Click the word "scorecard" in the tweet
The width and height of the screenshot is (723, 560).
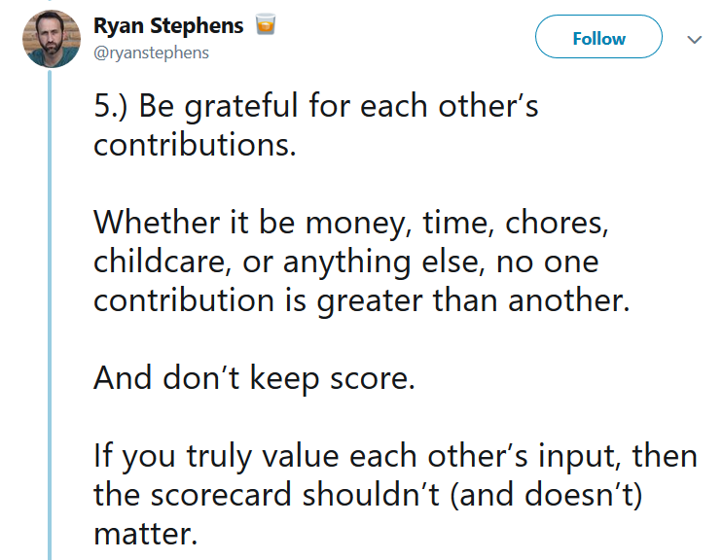coord(221,495)
